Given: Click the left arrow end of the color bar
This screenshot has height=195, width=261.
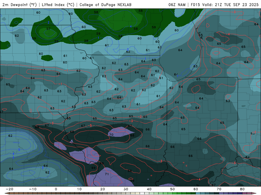Looking at the screenshot, I should (7, 193).
